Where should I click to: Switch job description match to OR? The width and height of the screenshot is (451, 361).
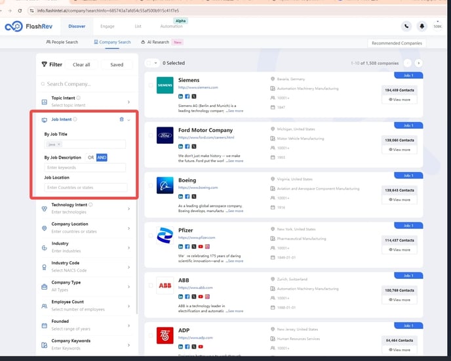91,158
